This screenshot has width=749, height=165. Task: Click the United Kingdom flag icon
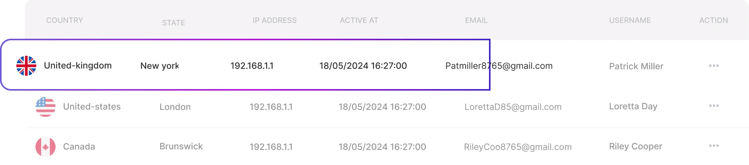pyautogui.click(x=26, y=66)
